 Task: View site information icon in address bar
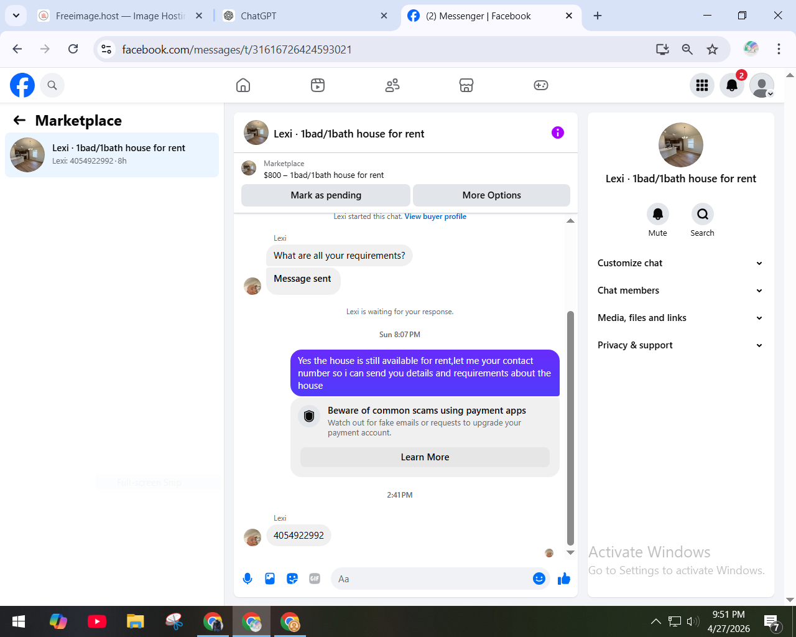point(107,49)
